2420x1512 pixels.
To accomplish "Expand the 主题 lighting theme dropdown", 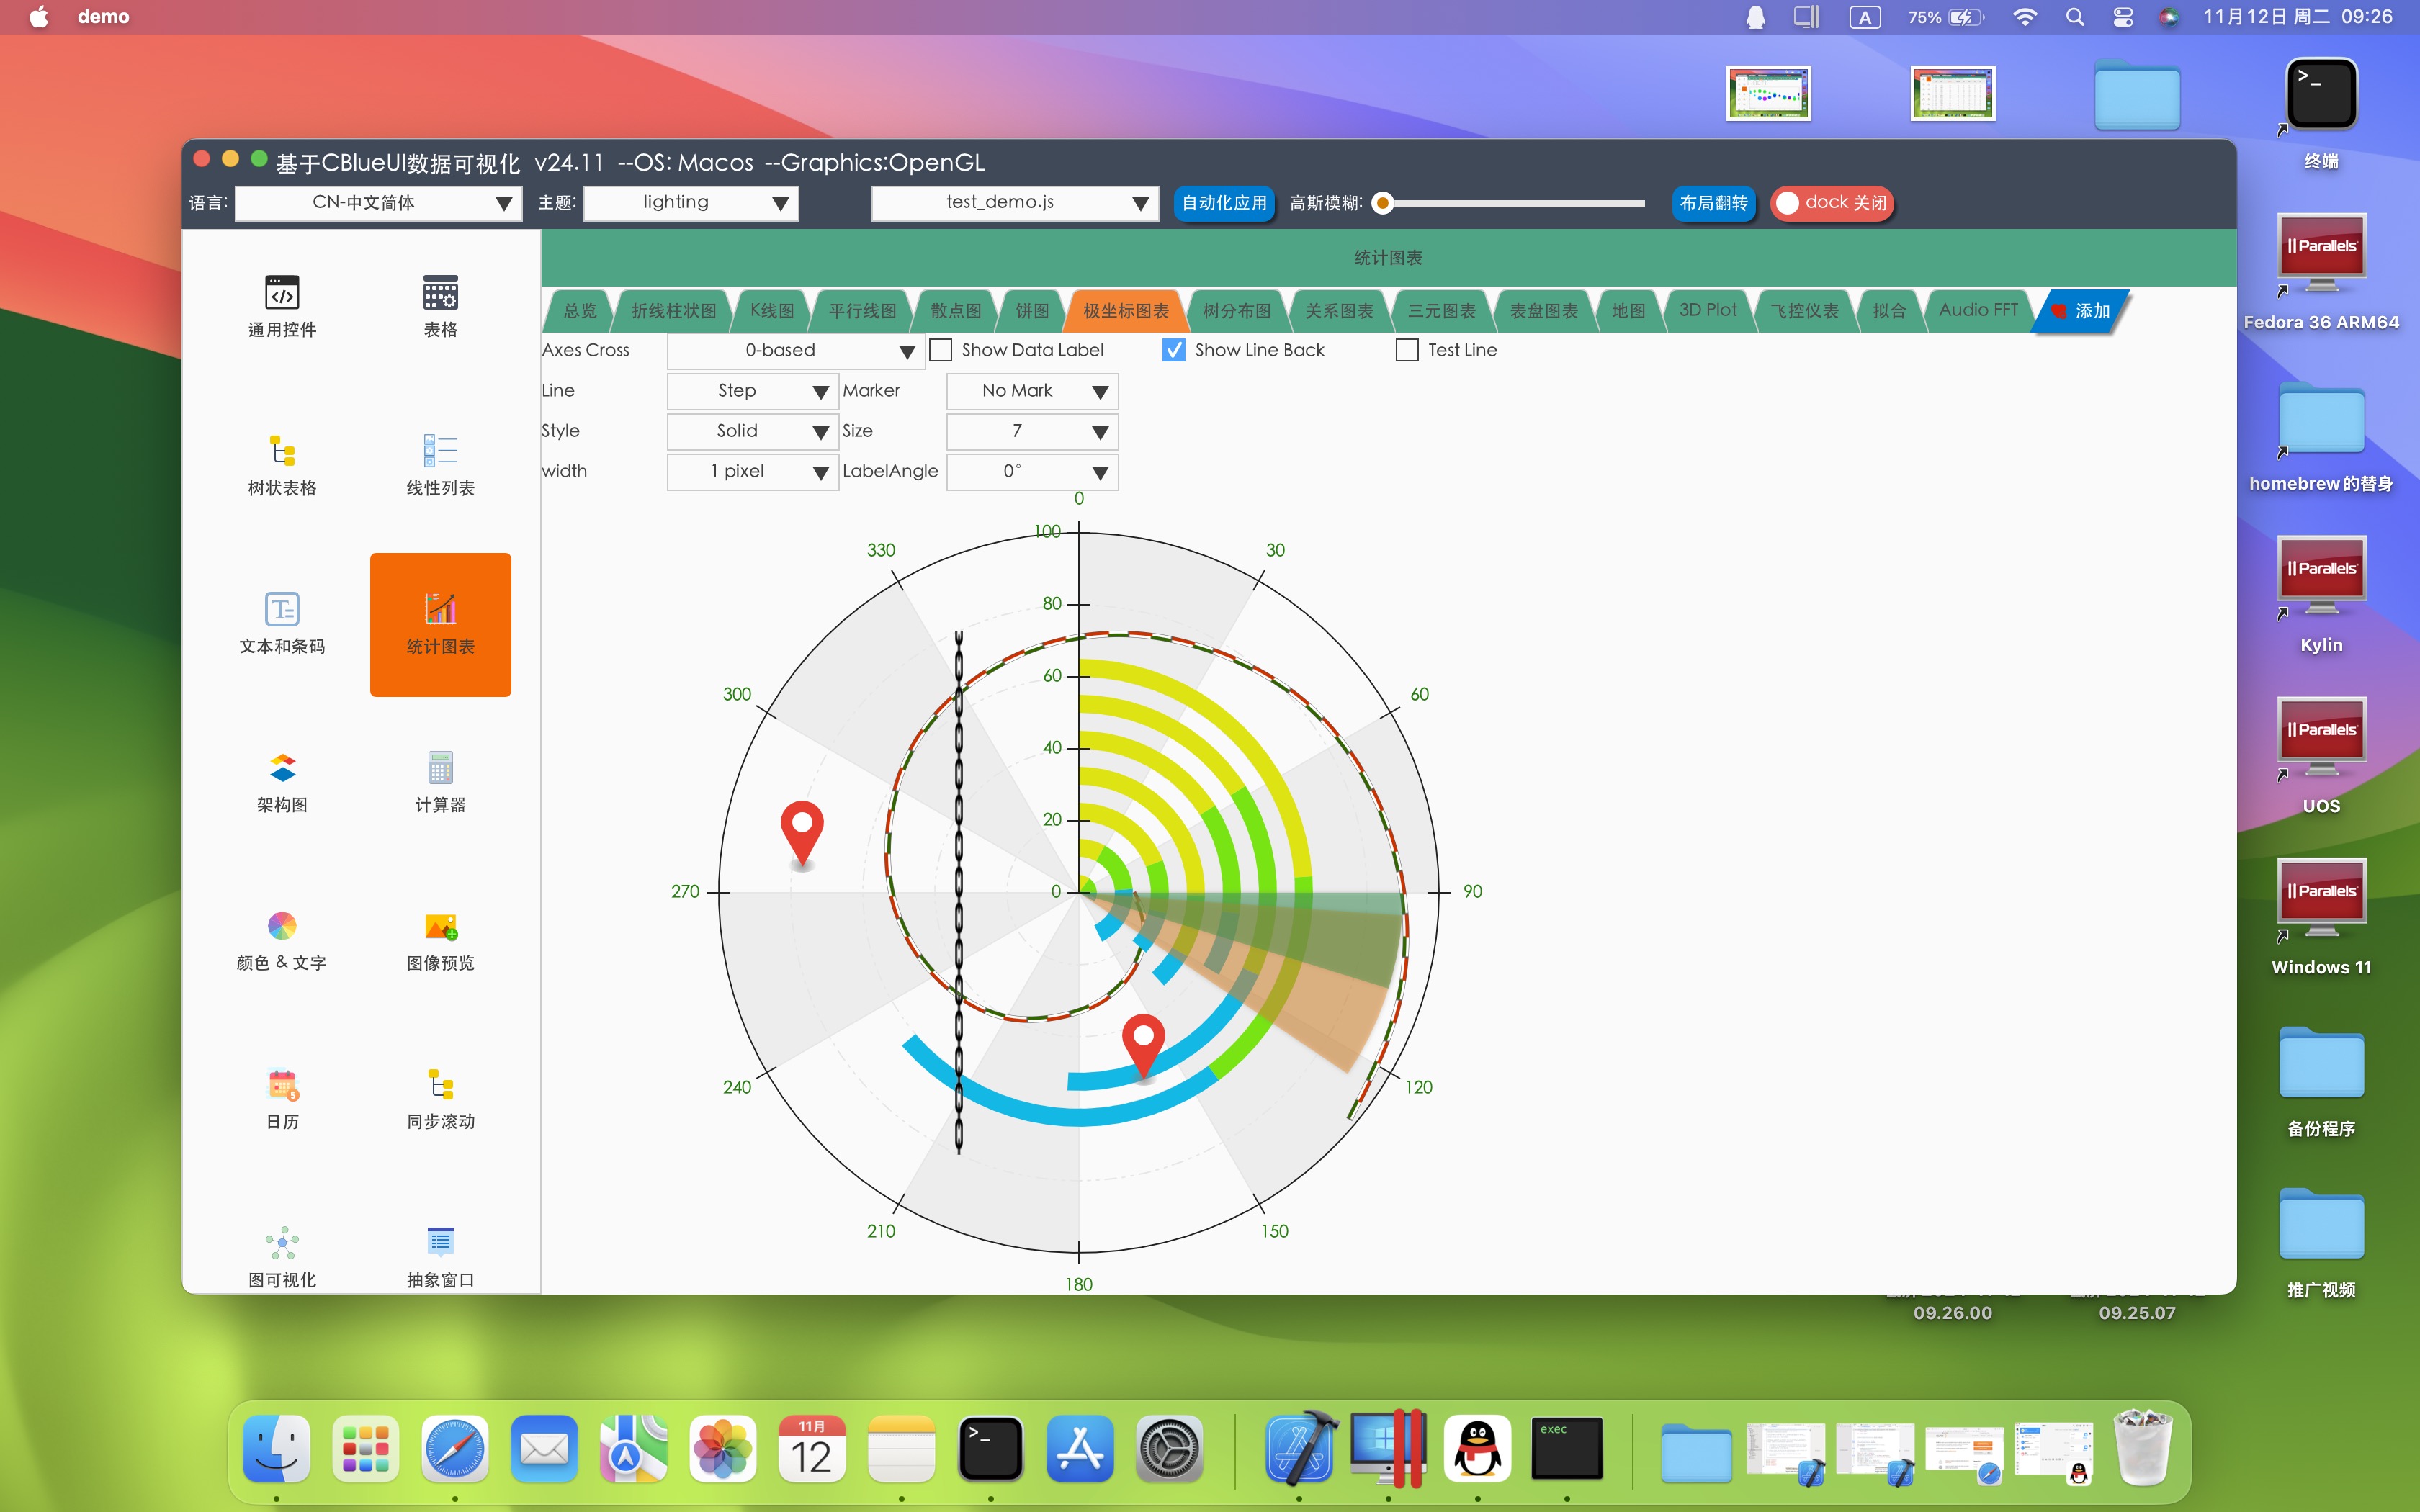I will point(690,203).
